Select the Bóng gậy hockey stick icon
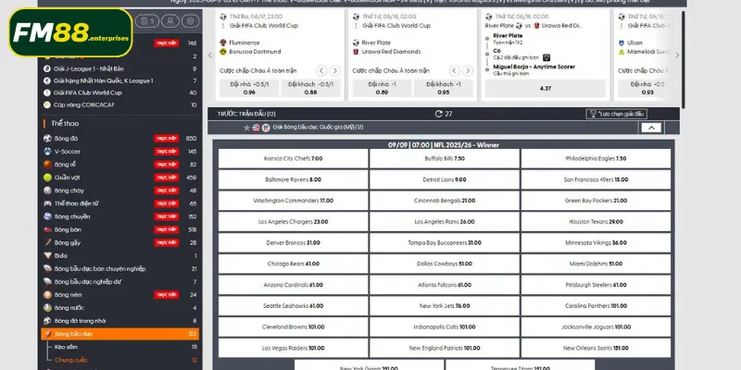Viewport: 741px width, 370px height. pyautogui.click(x=47, y=242)
